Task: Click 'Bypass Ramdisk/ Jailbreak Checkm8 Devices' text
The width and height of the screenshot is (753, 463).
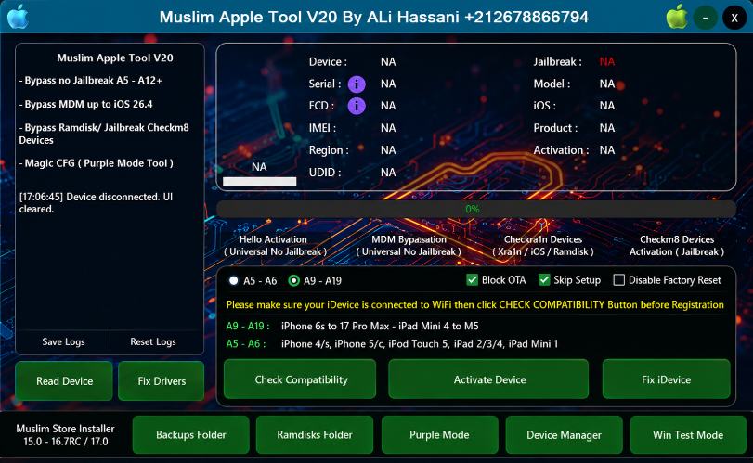Action: click(x=104, y=134)
